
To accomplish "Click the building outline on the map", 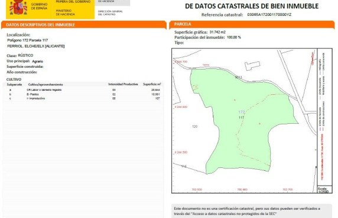I will [x=252, y=65].
